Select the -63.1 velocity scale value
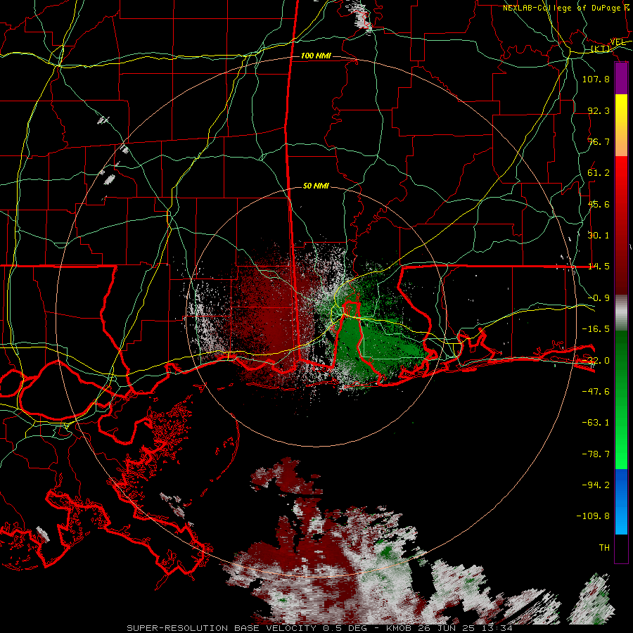The height and width of the screenshot is (633, 633). (596, 423)
